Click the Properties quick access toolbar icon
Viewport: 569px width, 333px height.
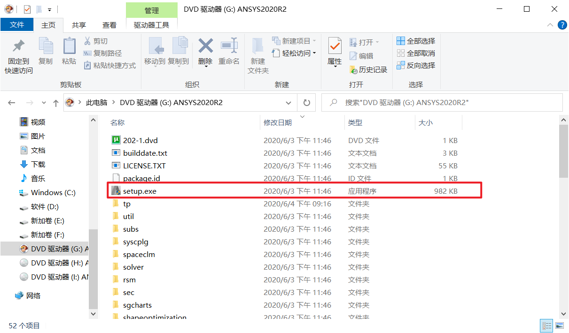27,9
